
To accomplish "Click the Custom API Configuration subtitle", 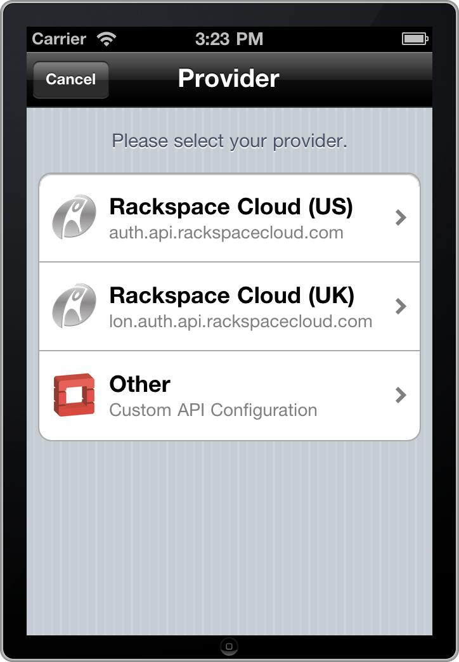I will [x=213, y=410].
